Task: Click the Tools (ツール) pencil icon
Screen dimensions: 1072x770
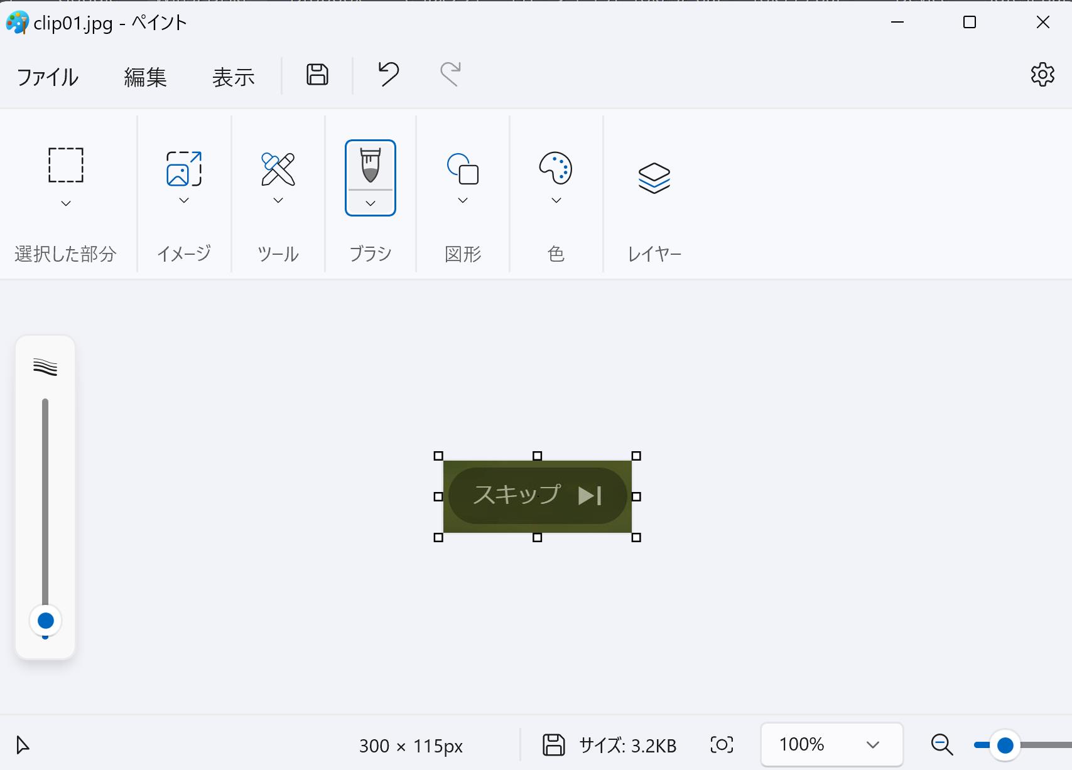Action: tap(278, 169)
